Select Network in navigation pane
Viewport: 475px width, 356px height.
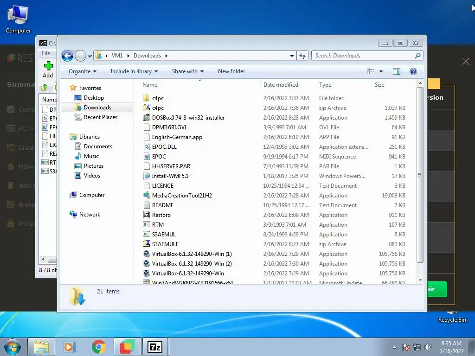click(x=85, y=214)
